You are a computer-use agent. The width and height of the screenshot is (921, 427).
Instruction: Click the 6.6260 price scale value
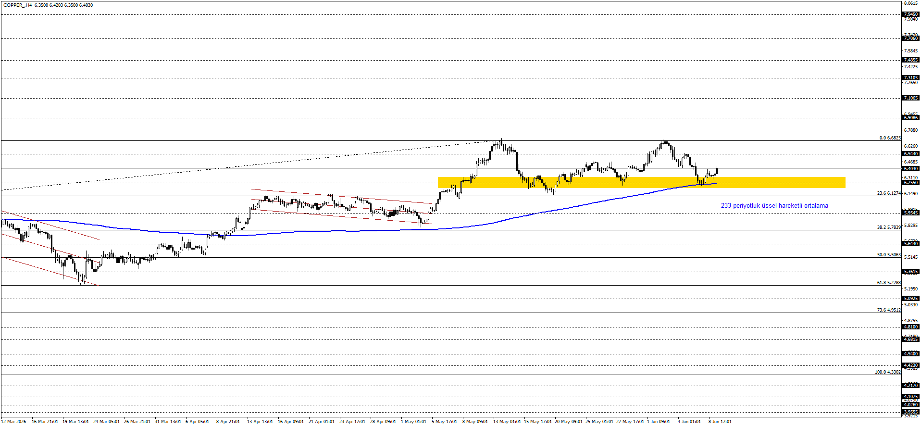coord(911,146)
